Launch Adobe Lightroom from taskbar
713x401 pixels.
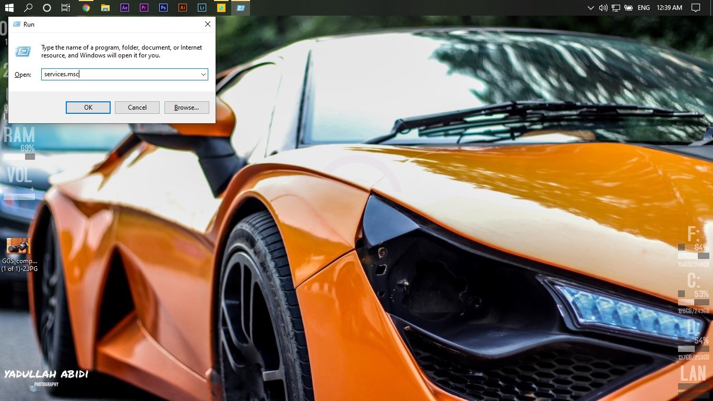click(x=201, y=8)
